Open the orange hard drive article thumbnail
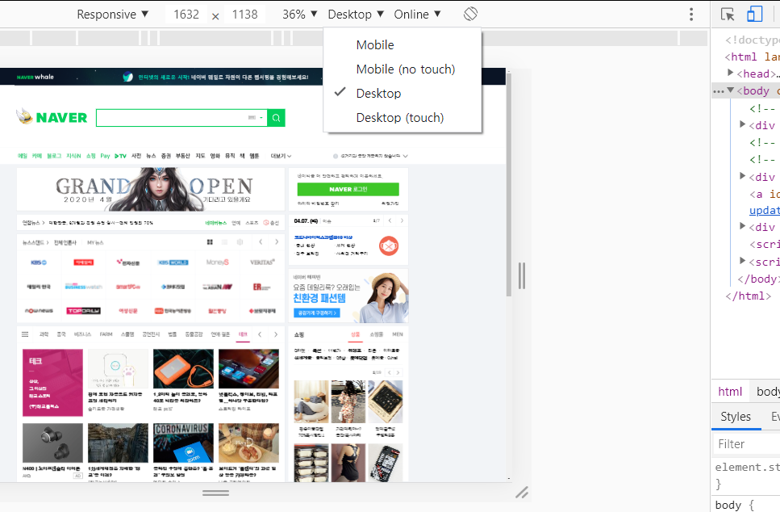The height and width of the screenshot is (512, 780). (x=183, y=368)
